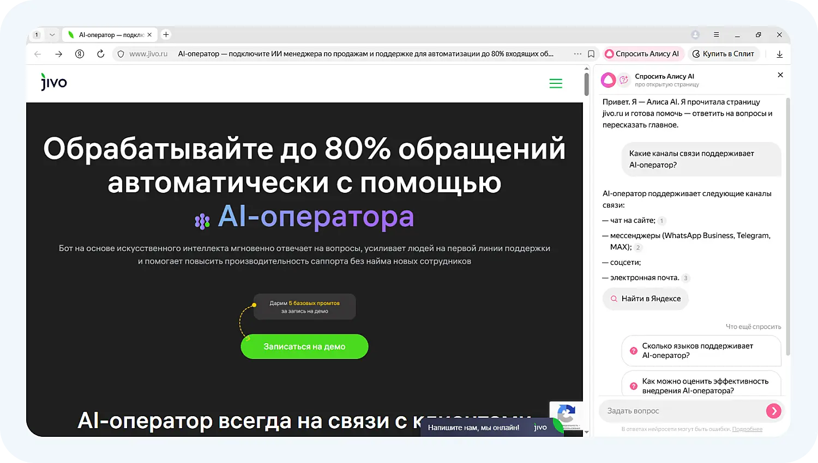This screenshot has height=463, width=818.
Task: Open the site navigation via green hamburger icon
Action: (x=556, y=83)
